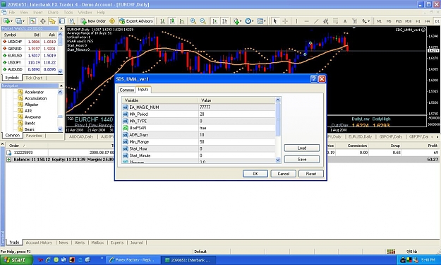The height and width of the screenshot is (265, 441).
Task: Edit the EA_MAGIC_NUM value 77777
Action: (x=236, y=107)
